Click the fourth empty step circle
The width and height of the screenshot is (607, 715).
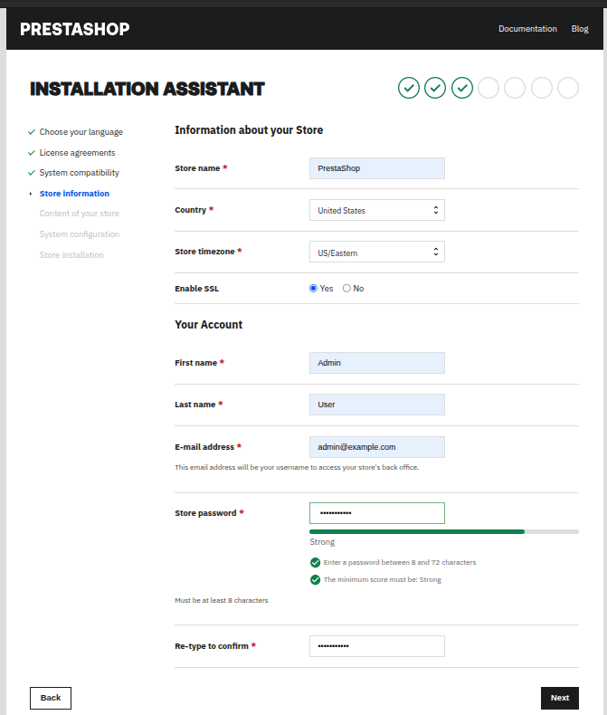pyautogui.click(x=488, y=88)
